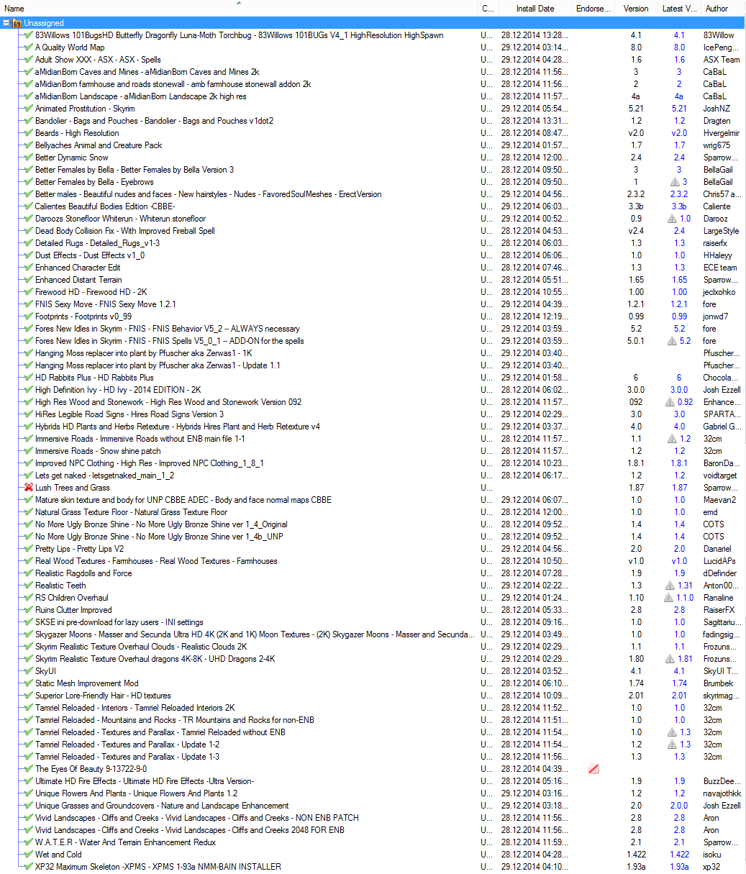Click update warning icon for UHD Dragons 2-4K row
Viewport: 746px width, 874px height.
coord(670,659)
